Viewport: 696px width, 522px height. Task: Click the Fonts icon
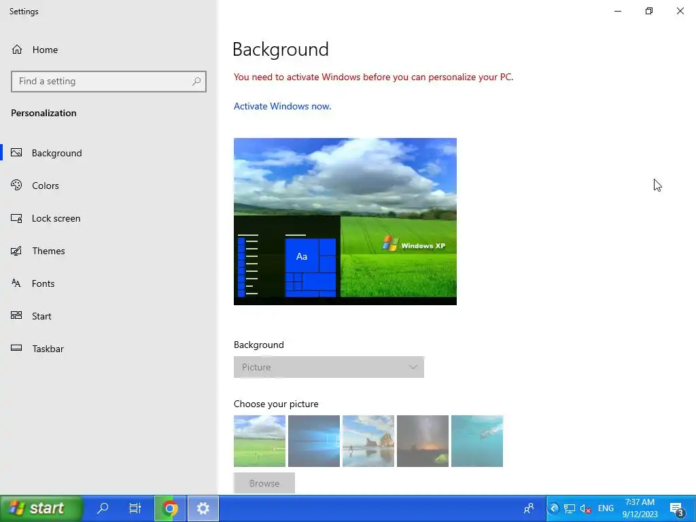[16, 283]
